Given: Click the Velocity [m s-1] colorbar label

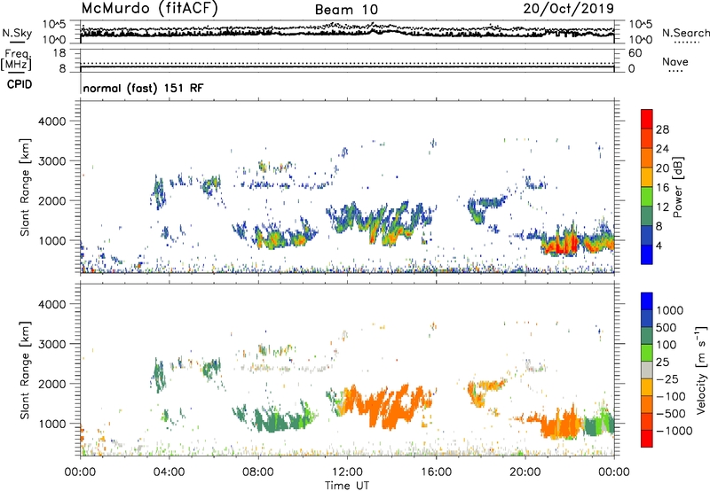Looking at the screenshot, I should pyautogui.click(x=701, y=370).
